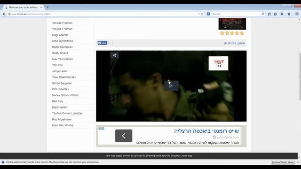Viewport: 301px width, 169px height.
Task: Open actor Nadav Shlomo Giladi
Action: coord(65,95)
